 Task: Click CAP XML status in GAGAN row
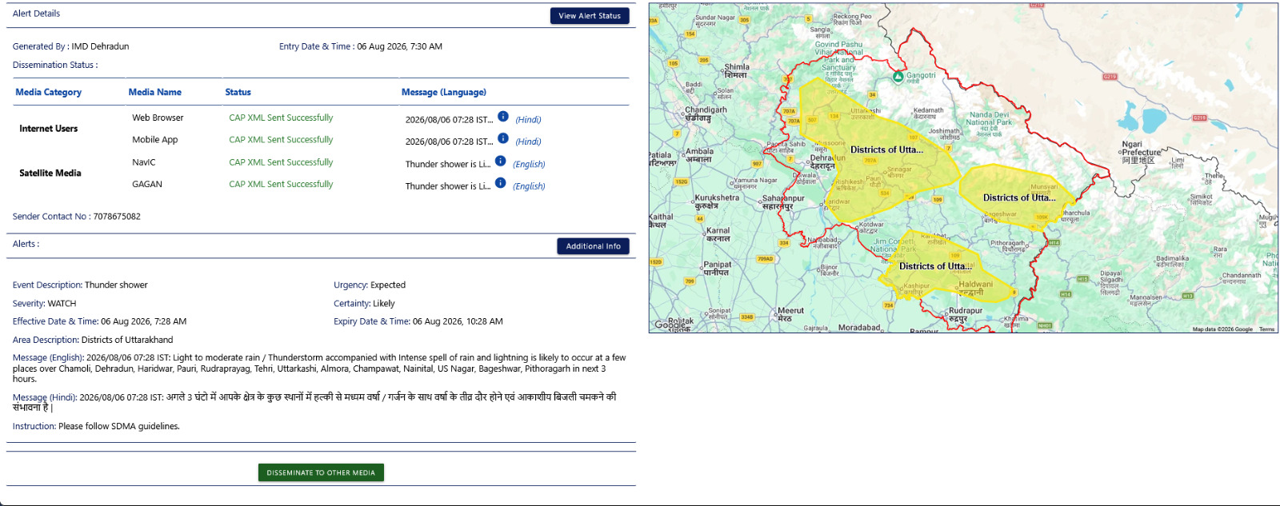281,184
